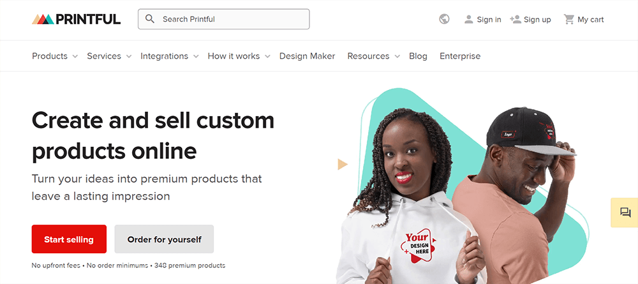The image size is (638, 284).
Task: Click the red Start selling button
Action: click(x=69, y=239)
